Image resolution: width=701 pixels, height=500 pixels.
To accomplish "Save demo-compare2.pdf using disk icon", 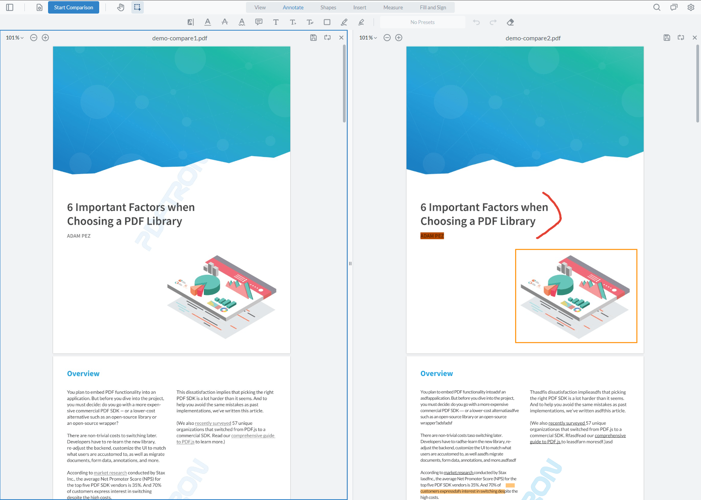I will 667,38.
